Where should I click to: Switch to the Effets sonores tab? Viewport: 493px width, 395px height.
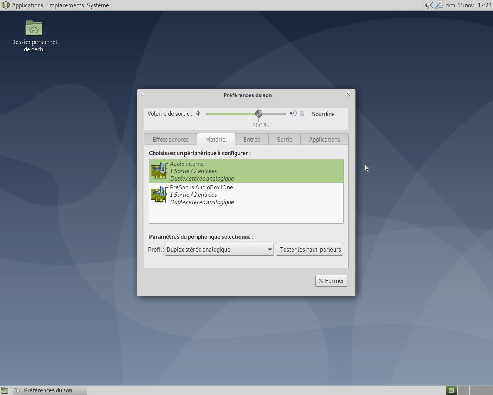pyautogui.click(x=171, y=140)
